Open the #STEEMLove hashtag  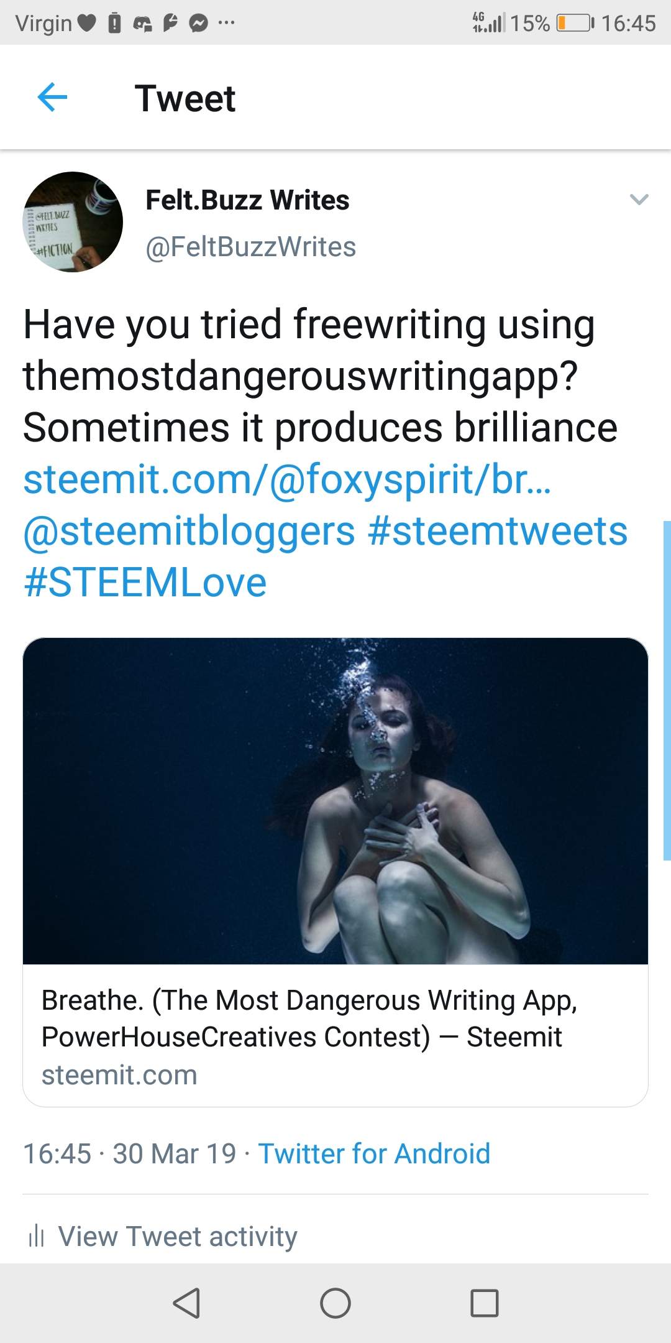click(145, 583)
